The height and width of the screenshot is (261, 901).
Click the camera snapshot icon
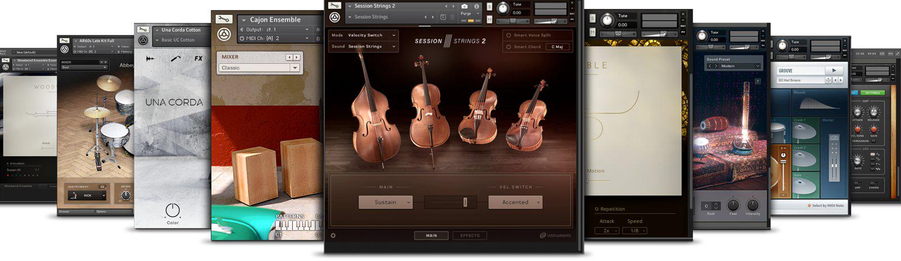tap(464, 7)
